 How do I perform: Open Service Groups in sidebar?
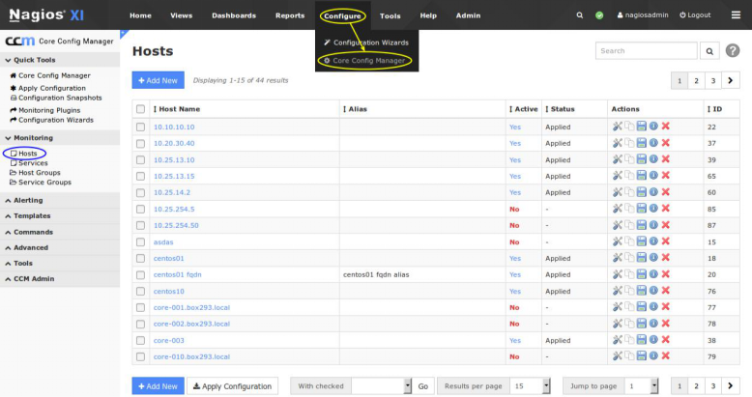pyautogui.click(x=41, y=183)
